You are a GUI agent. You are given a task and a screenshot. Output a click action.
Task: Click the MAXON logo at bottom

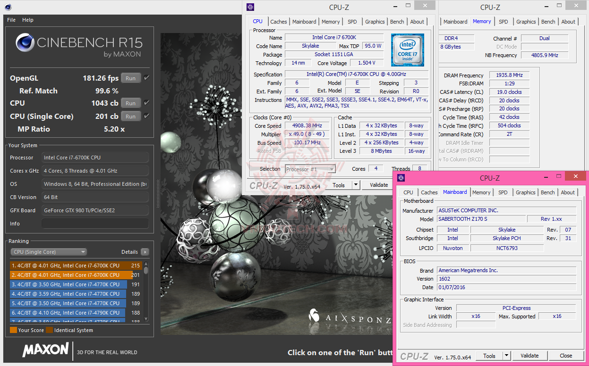pos(45,350)
